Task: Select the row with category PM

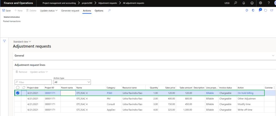Action: [18, 99]
